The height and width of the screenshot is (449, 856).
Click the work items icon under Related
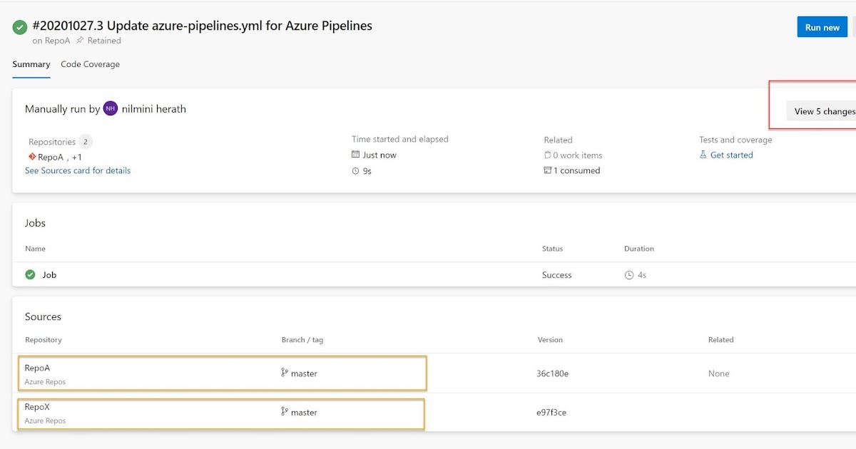coord(546,155)
